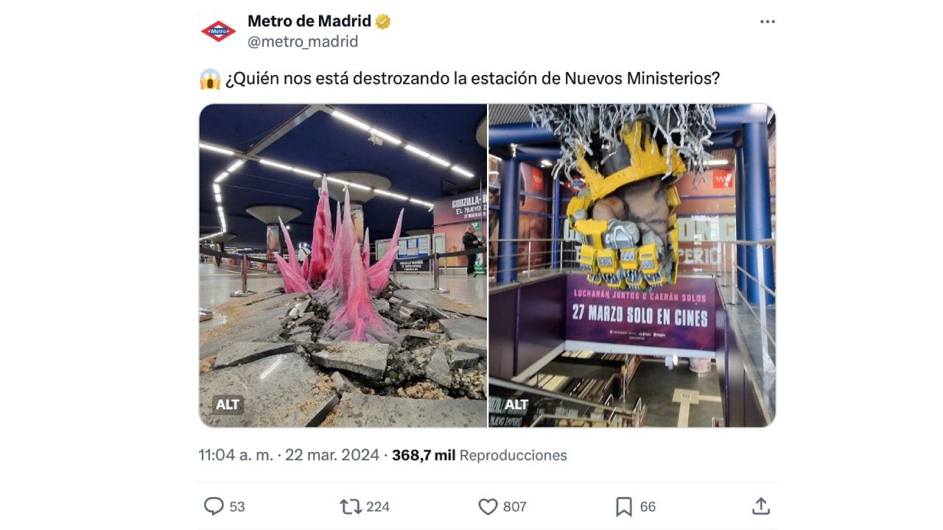This screenshot has width=943, height=530.
Task: Open the pink crystal floor photo
Action: coord(343,265)
